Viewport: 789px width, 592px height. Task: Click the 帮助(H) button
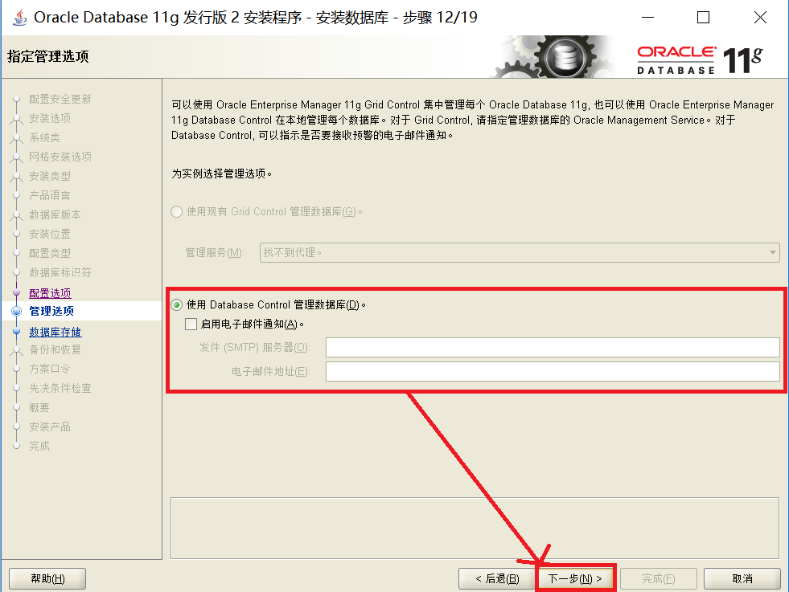[x=47, y=578]
